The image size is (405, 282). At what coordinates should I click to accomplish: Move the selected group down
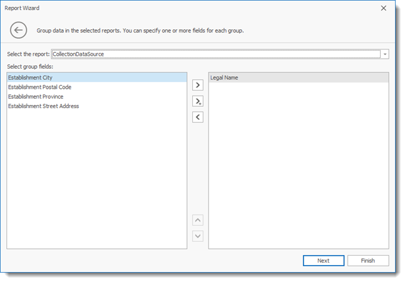point(198,236)
